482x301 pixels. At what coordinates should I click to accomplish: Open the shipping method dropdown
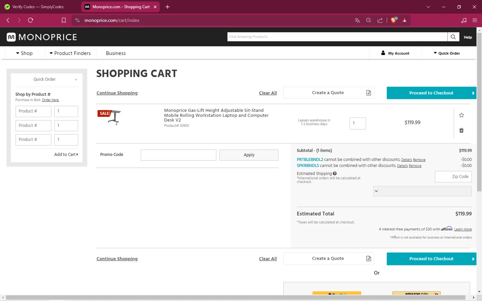point(423,191)
